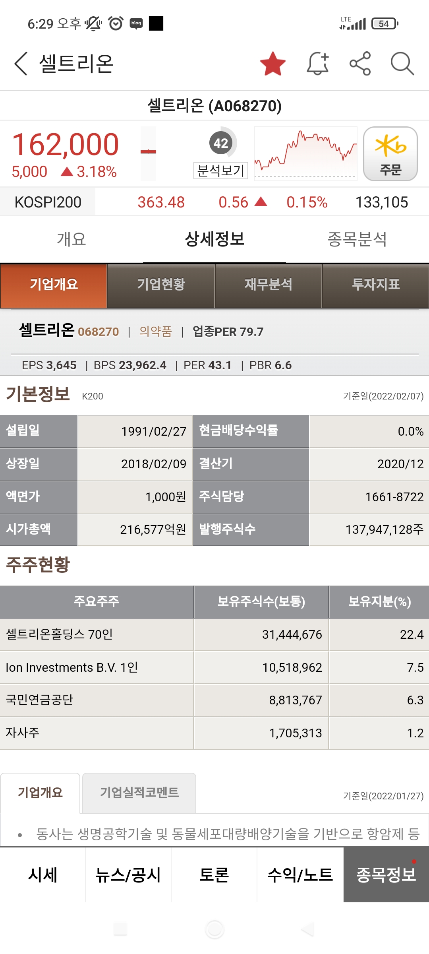Tap the KB 주문 order button
Image resolution: width=429 pixels, height=954 pixels.
390,154
